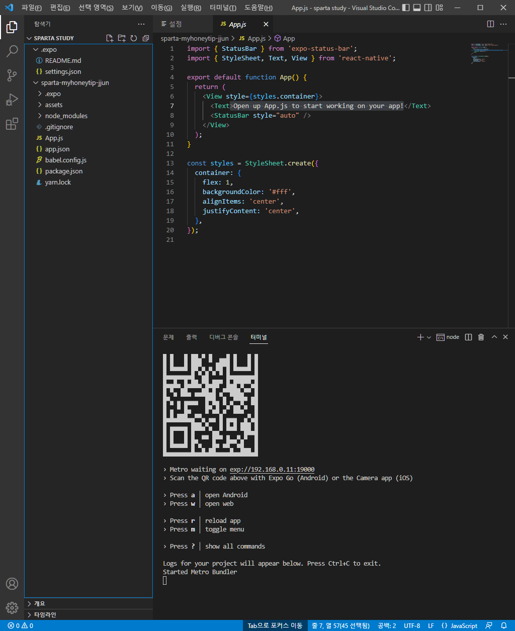Screen dimensions: 515x631
Task: Open the Explorer view in activity bar
Action: (x=12, y=27)
